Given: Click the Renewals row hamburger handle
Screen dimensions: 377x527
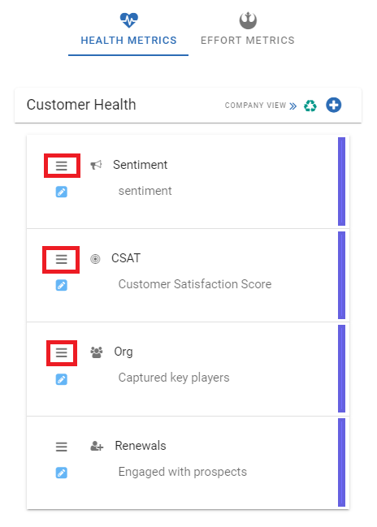Looking at the screenshot, I should (x=62, y=447).
